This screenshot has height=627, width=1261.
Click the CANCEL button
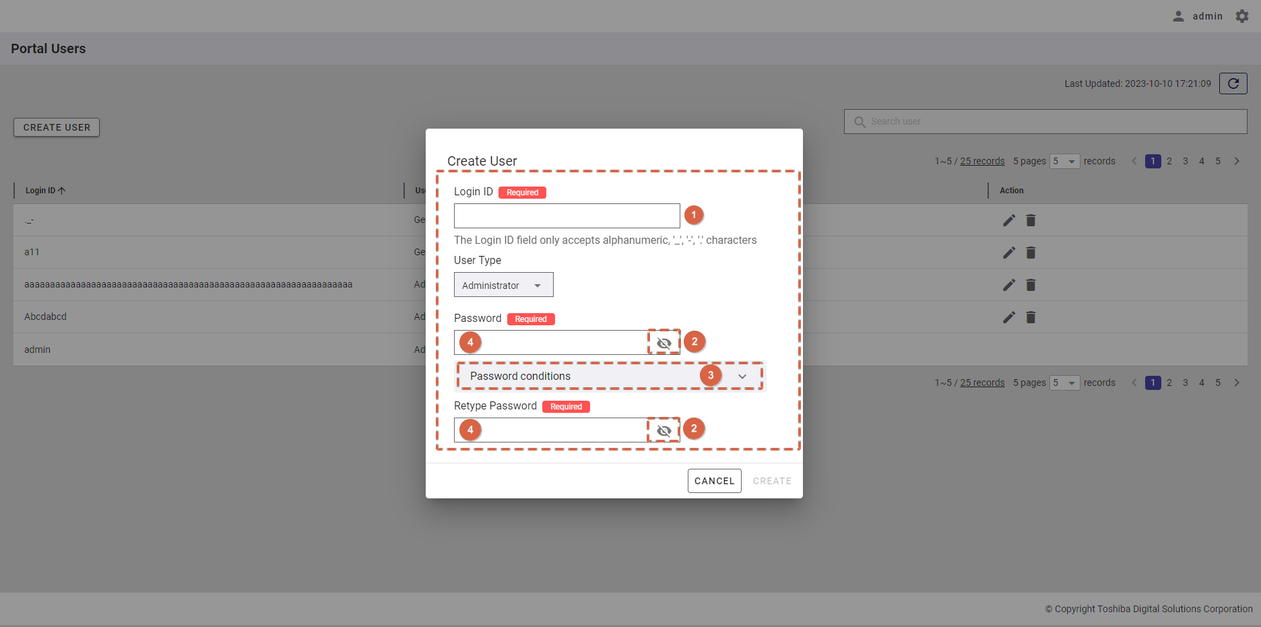[x=714, y=481]
